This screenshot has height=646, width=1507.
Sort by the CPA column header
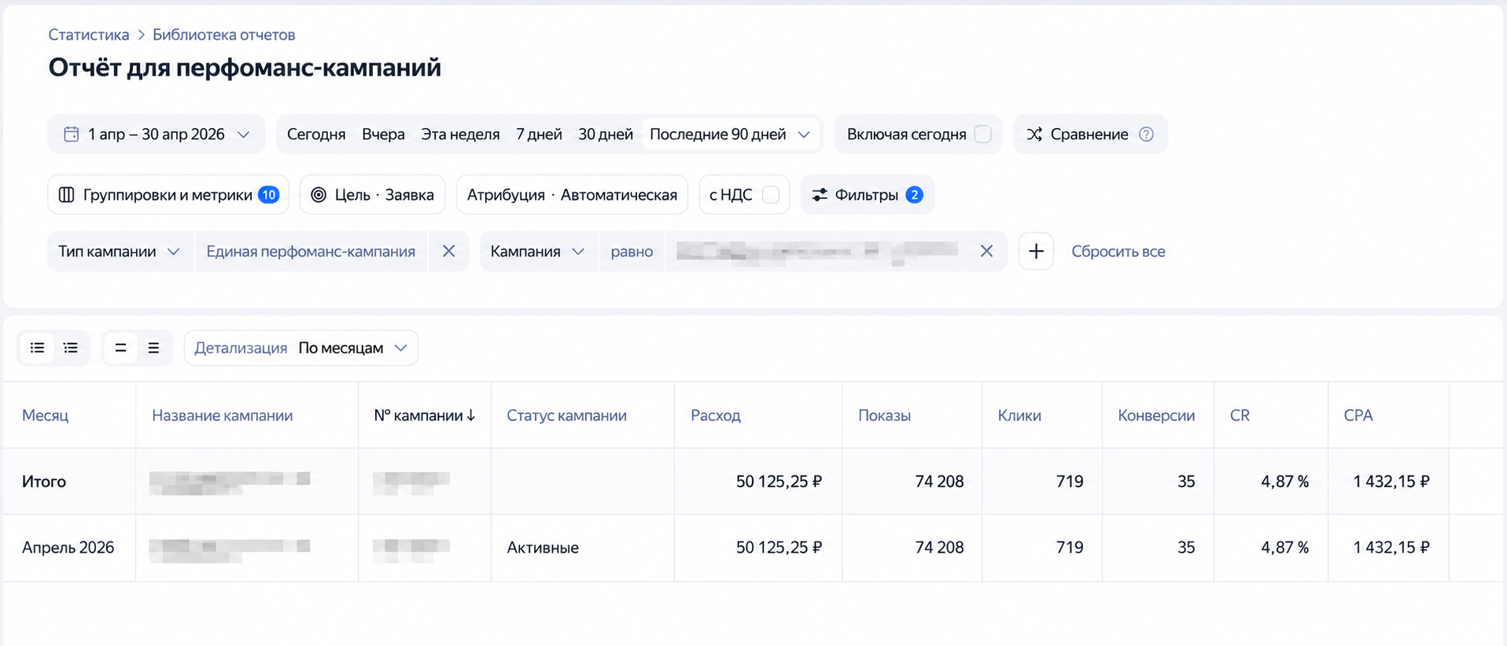(x=1358, y=415)
